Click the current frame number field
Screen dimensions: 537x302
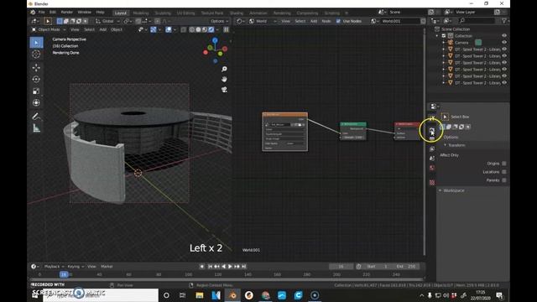(x=341, y=267)
